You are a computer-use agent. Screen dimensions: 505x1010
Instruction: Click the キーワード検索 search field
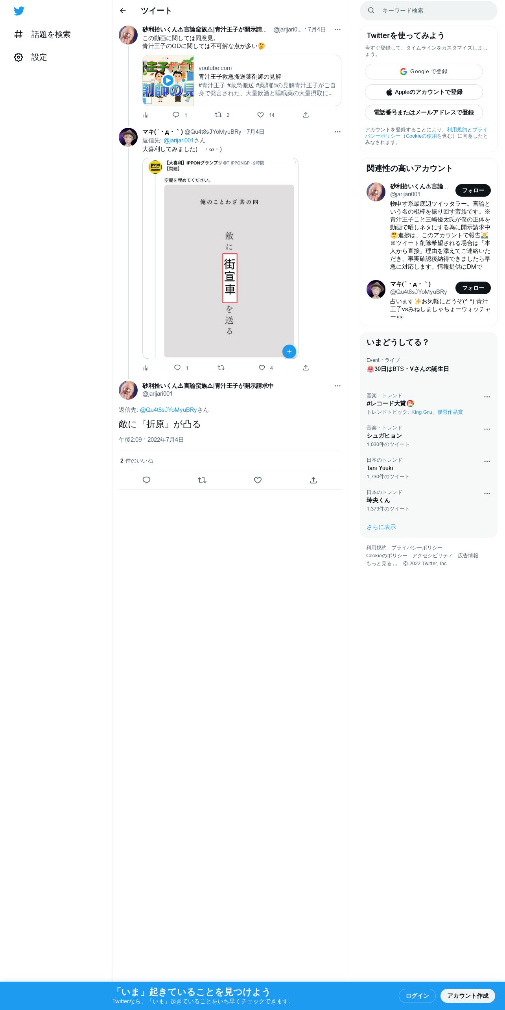click(x=429, y=11)
